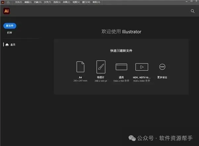Open the 视图(V) menu
Screen dimensions: 199x146
76,2
